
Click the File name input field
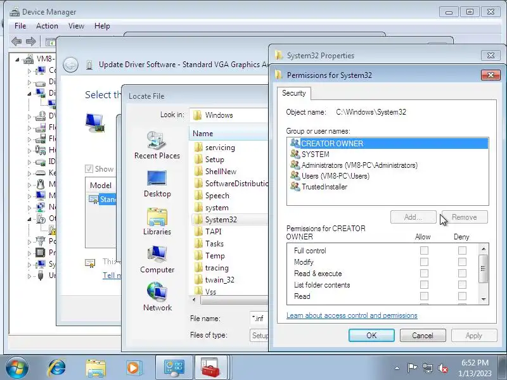coord(259,319)
